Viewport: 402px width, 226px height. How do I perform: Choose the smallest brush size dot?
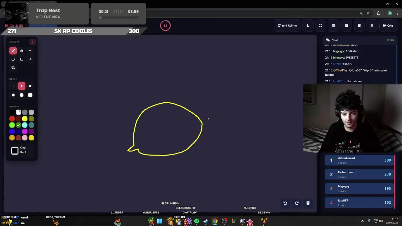pos(13,86)
